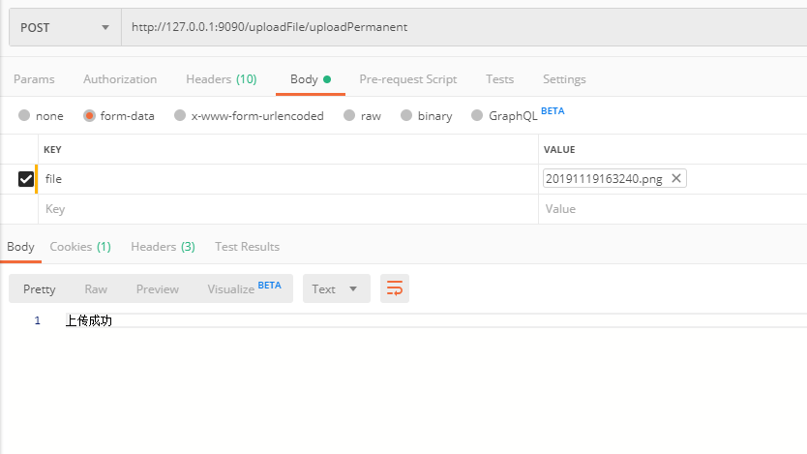
Task: Open the POST method dropdown
Action: point(66,27)
